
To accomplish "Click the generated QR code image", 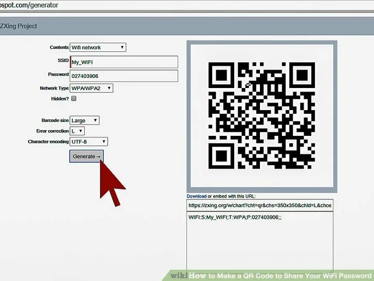I will (x=261, y=116).
